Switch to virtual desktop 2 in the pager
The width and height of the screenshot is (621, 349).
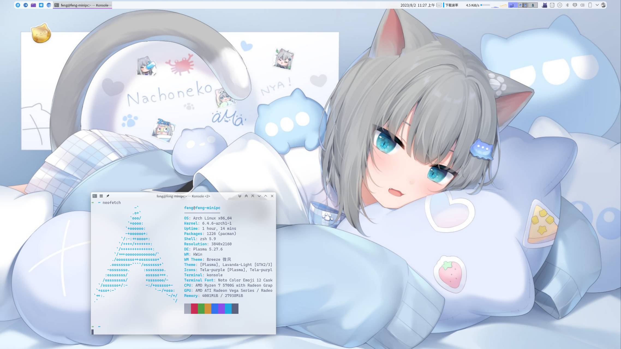(x=523, y=5)
